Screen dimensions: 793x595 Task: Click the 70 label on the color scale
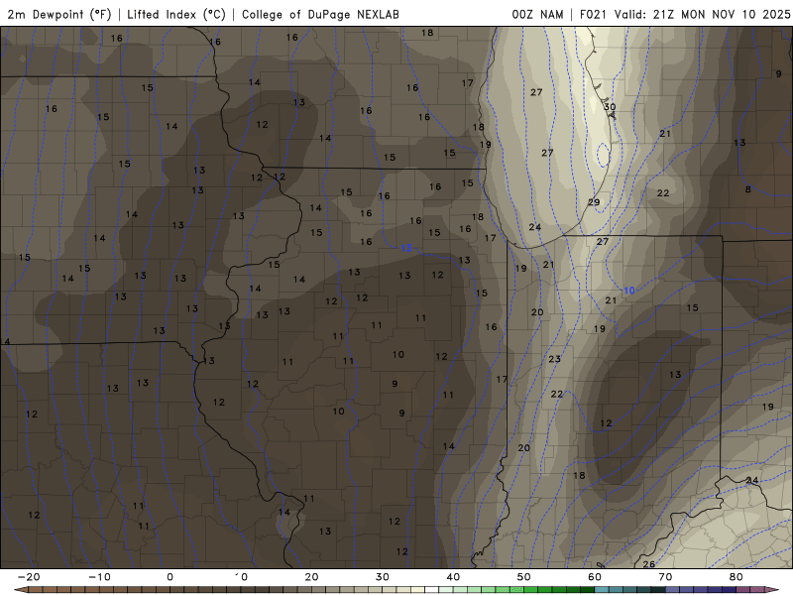665,577
